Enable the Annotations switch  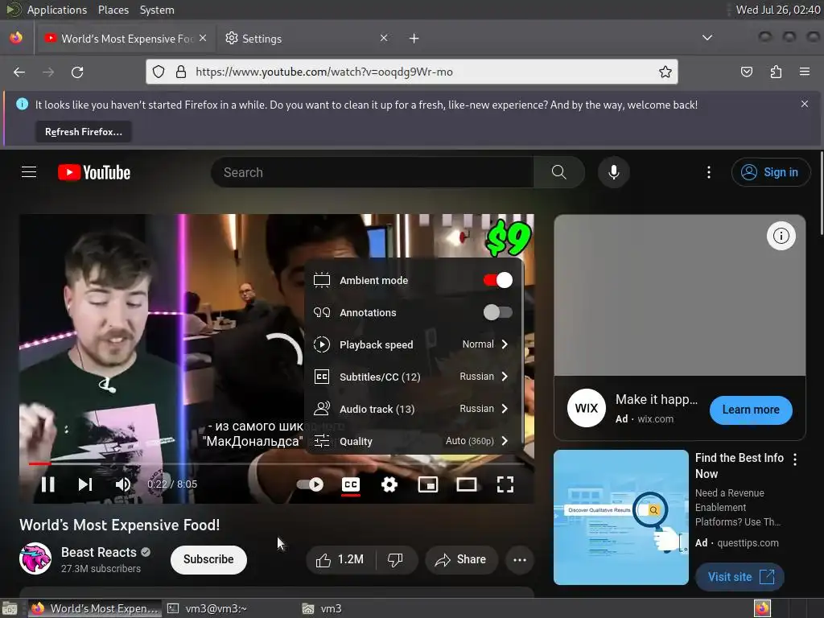(x=497, y=312)
